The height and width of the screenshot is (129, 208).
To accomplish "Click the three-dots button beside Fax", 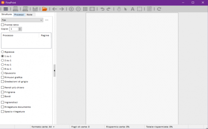I will tap(47, 20).
